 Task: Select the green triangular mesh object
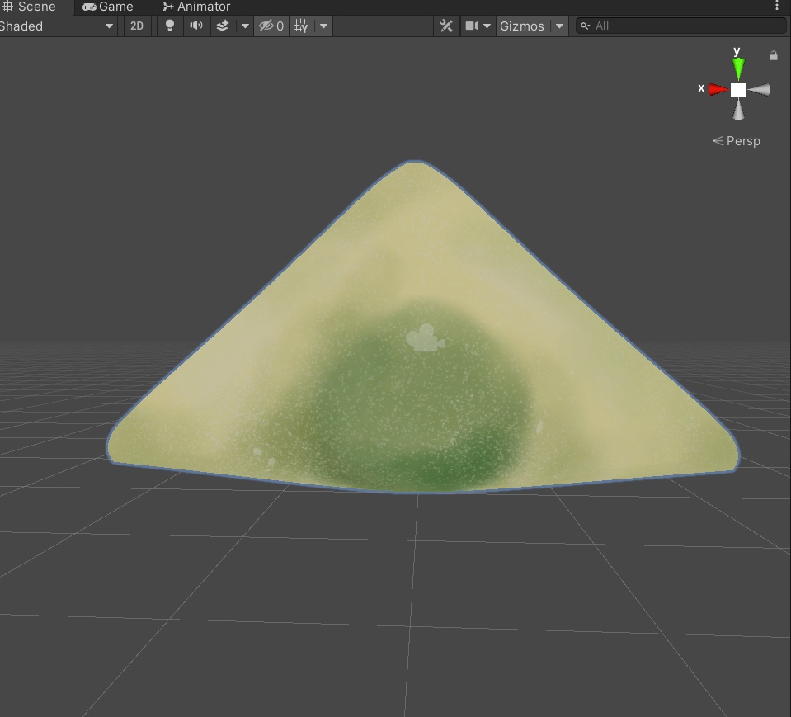click(421, 327)
